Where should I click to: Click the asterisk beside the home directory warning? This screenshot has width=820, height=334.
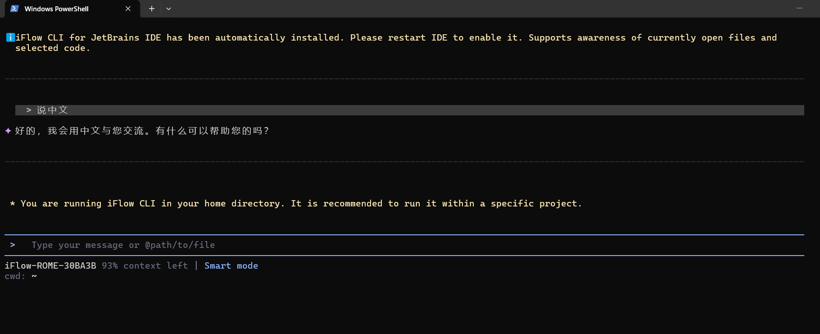pyautogui.click(x=13, y=204)
